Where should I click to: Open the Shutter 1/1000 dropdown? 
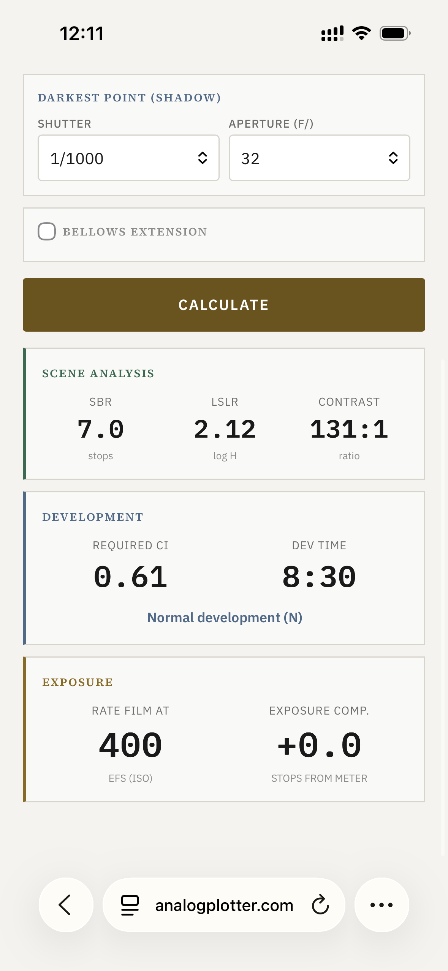(x=122, y=158)
